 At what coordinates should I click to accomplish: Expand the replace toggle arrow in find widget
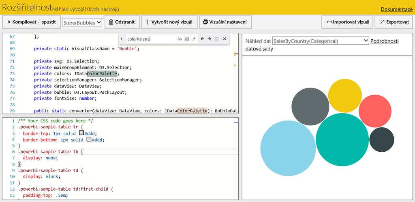(122, 39)
